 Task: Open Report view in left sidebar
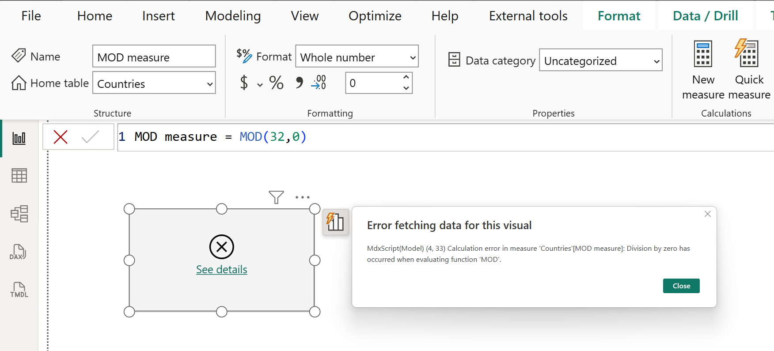coord(19,138)
